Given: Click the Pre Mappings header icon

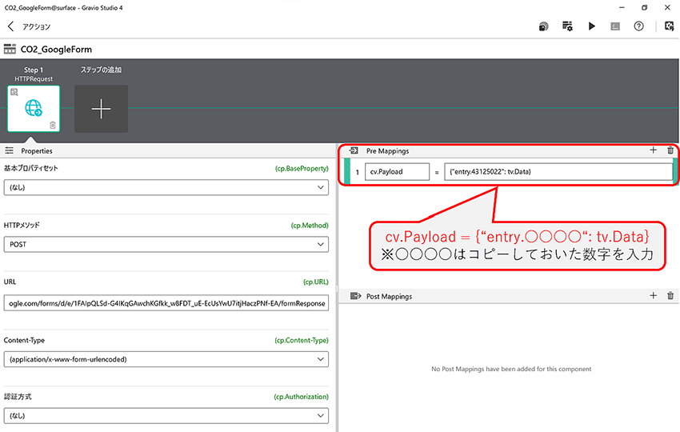Looking at the screenshot, I should coord(354,150).
